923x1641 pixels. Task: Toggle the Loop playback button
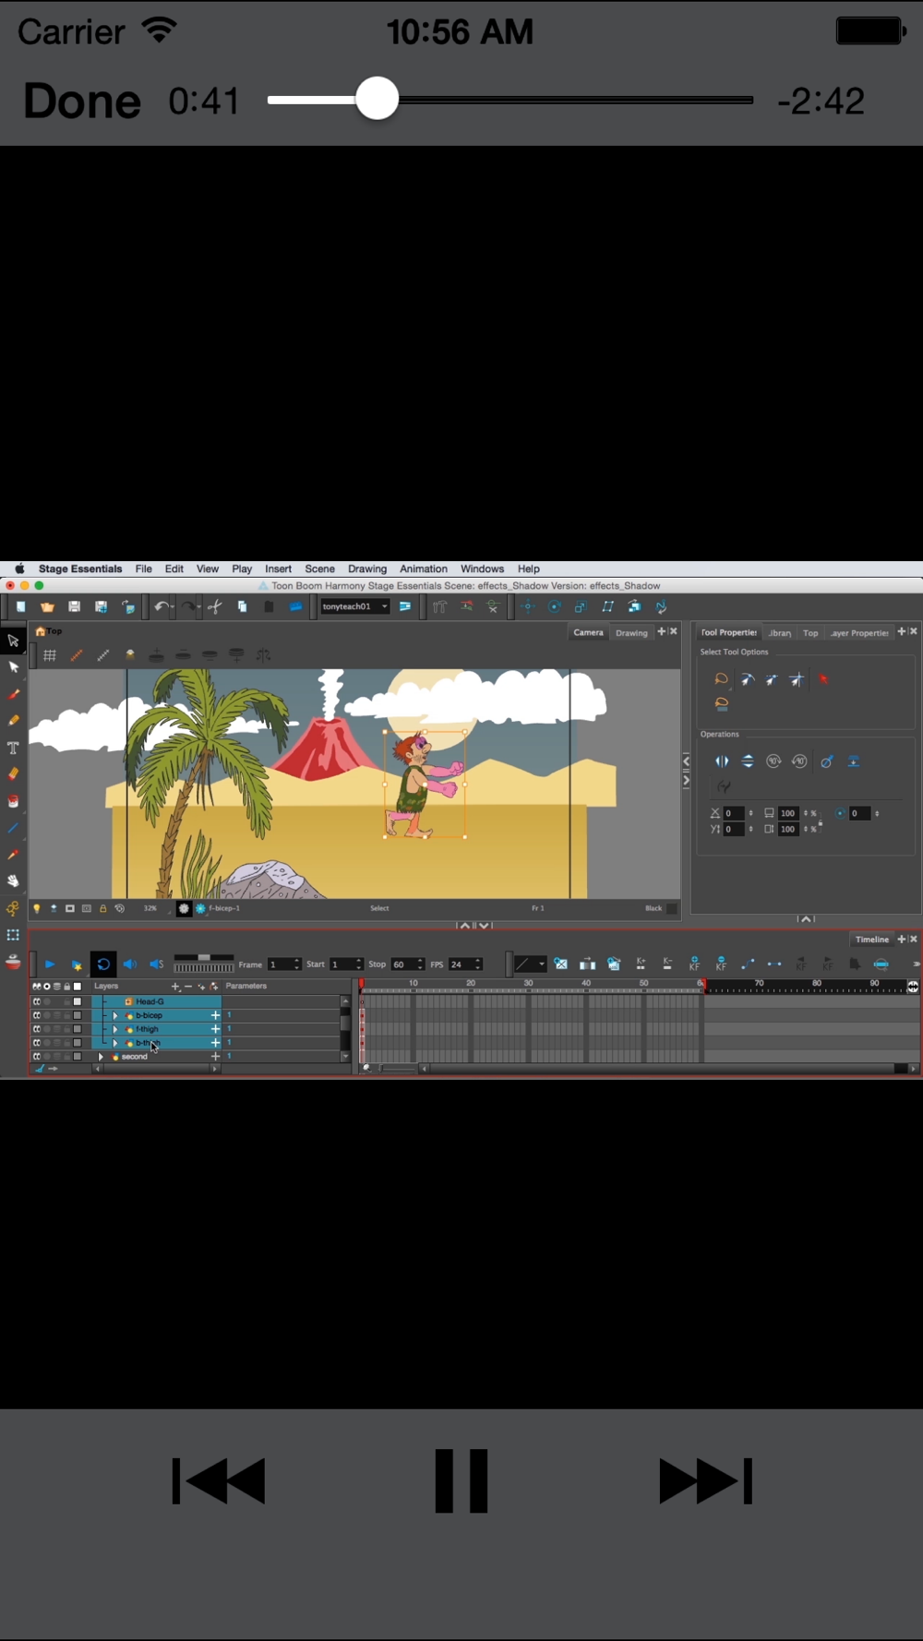pos(103,964)
